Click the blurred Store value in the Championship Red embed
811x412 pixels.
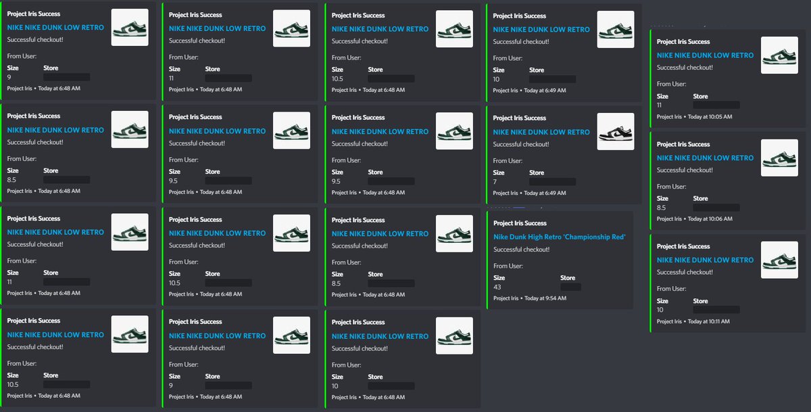[x=571, y=285]
